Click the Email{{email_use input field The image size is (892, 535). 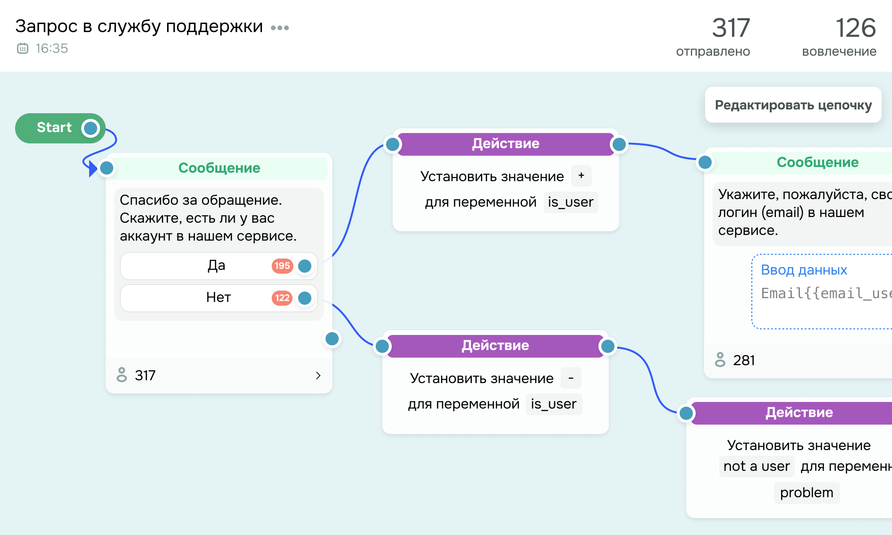826,293
